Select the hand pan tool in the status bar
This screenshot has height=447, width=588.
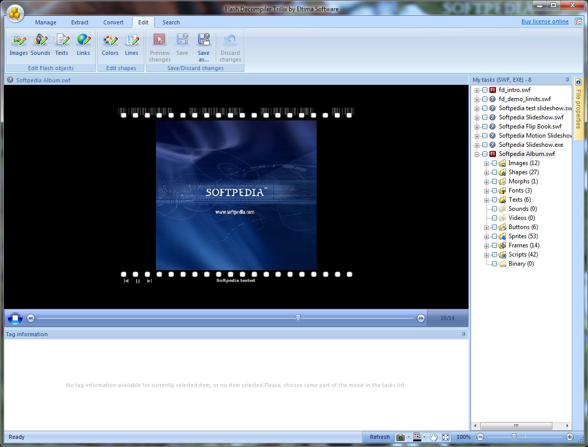coord(434,437)
